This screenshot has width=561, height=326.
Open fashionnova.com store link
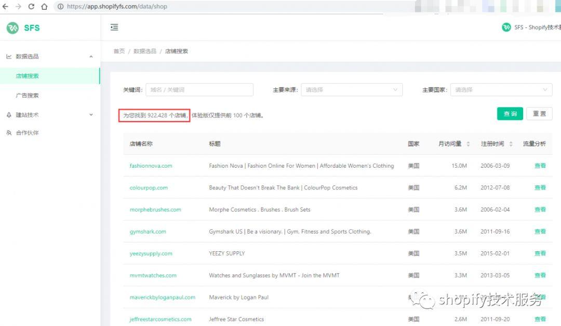point(151,166)
